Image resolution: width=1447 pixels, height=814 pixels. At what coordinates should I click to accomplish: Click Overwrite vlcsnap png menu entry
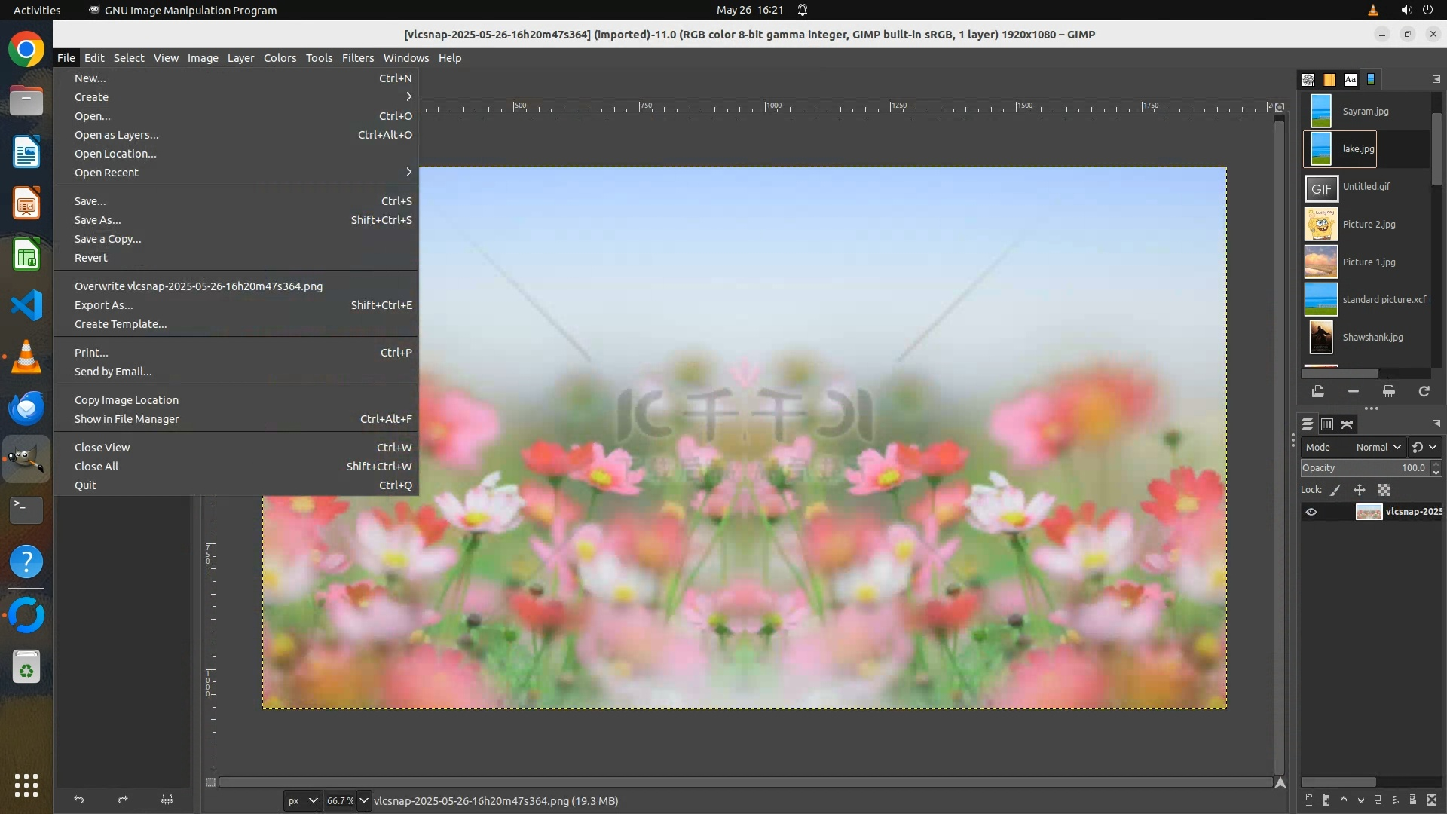tap(198, 286)
